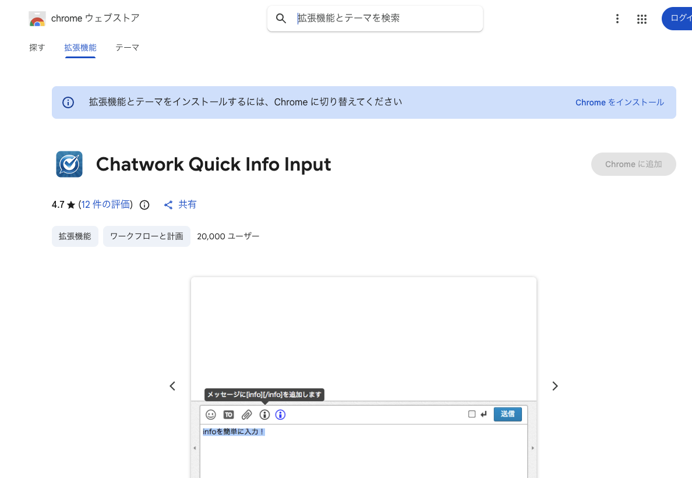Switch to the 拡張機能 tab
This screenshot has width=692, height=478.
[80, 48]
